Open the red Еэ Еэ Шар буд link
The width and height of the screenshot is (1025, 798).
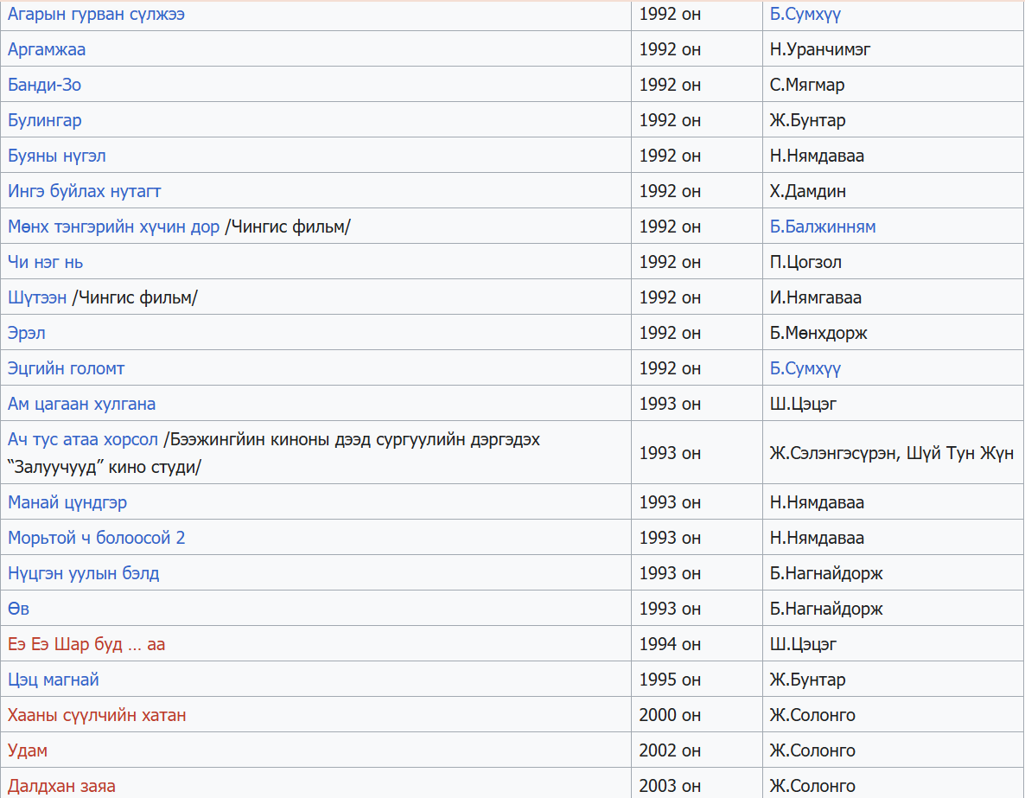coord(86,644)
